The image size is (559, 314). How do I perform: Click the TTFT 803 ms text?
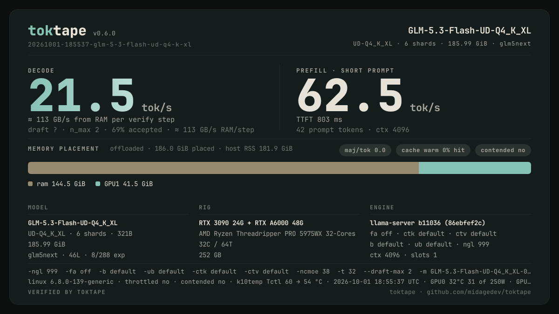coord(319,120)
